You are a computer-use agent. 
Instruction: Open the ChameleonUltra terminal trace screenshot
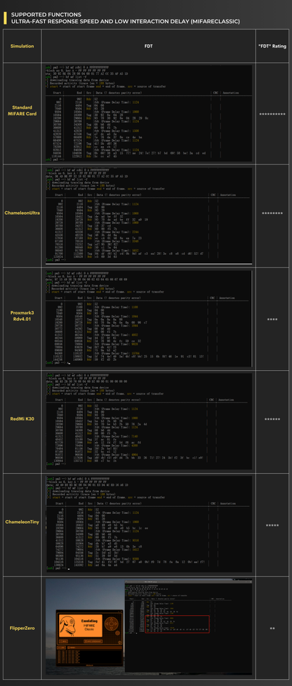tap(149, 216)
